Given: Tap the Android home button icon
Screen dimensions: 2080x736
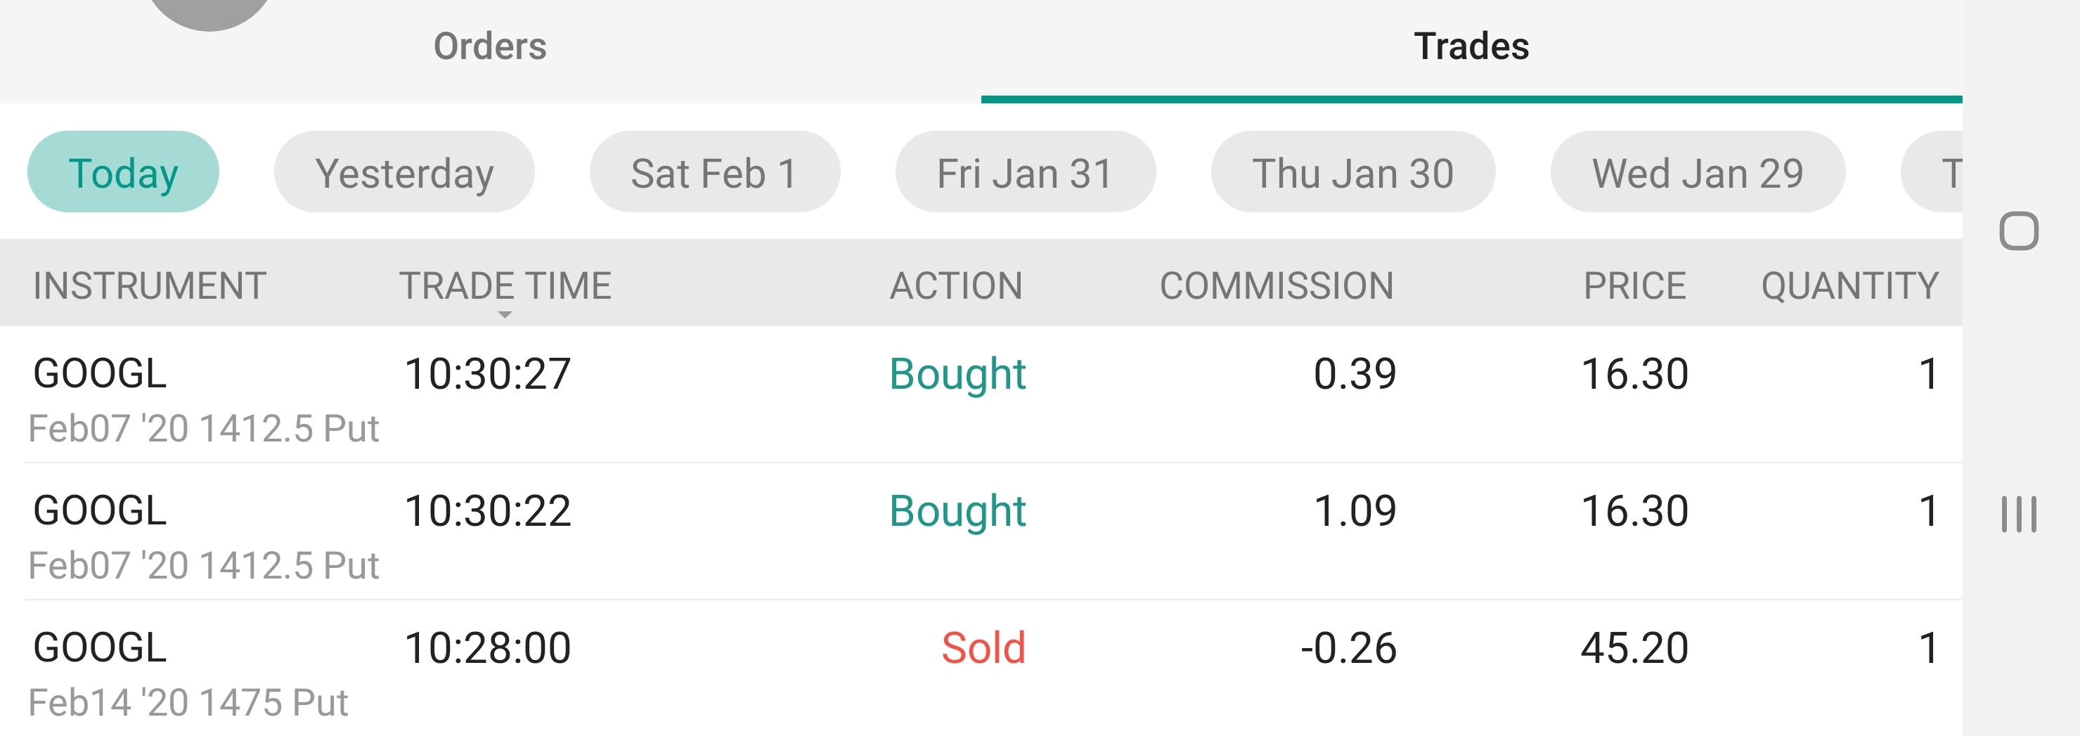Looking at the screenshot, I should click(2019, 232).
